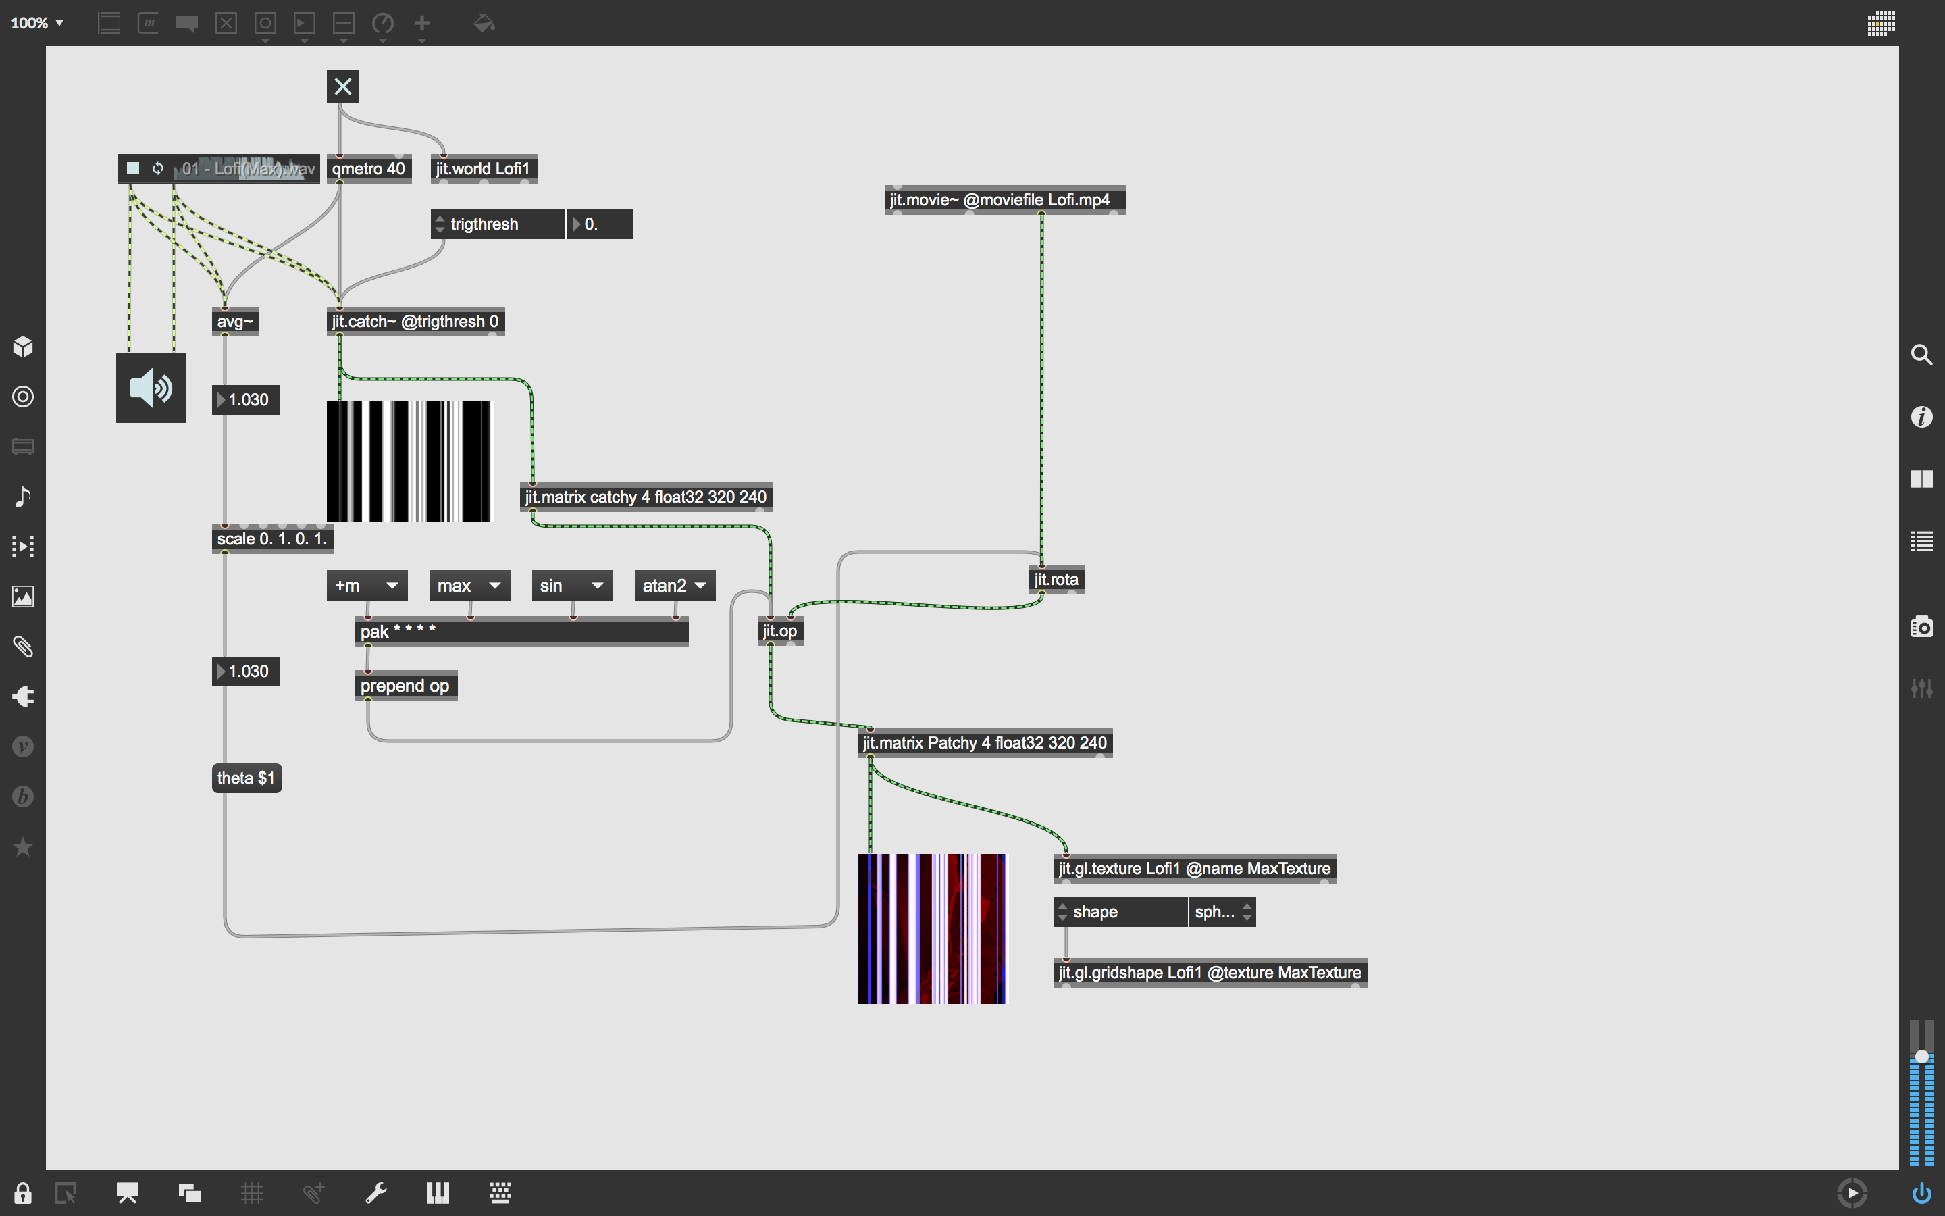Toggle the grid display icon
Image resolution: width=1945 pixels, height=1216 pixels.
pyautogui.click(x=251, y=1192)
